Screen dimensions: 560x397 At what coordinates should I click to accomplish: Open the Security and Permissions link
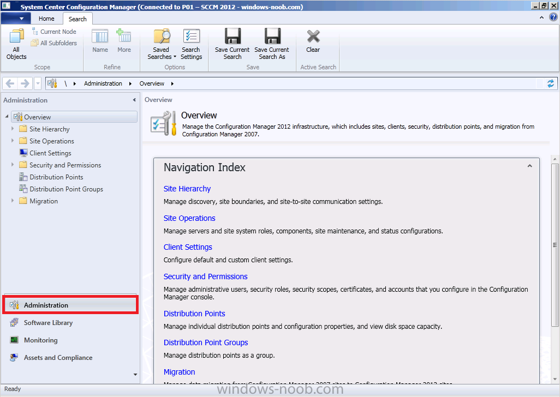pyautogui.click(x=205, y=276)
